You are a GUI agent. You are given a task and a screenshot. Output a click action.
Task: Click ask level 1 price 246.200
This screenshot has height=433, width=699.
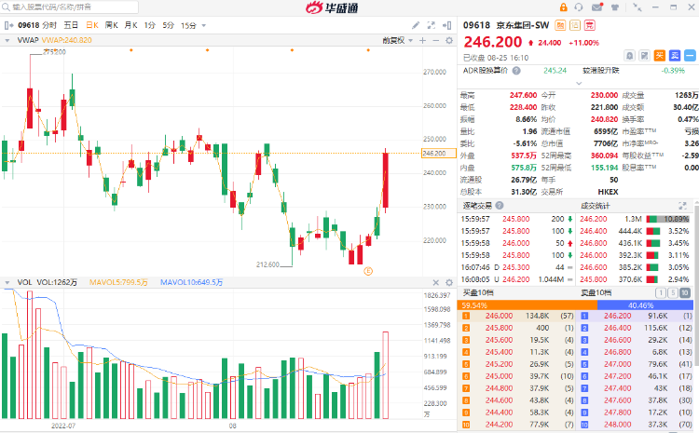(617, 316)
